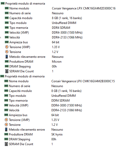Click the 'Capacità modulo' label in the SK hynix module section
122x165 pixels.
(x=20, y=91)
